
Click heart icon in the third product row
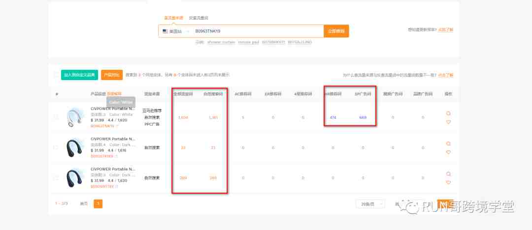pyautogui.click(x=448, y=182)
